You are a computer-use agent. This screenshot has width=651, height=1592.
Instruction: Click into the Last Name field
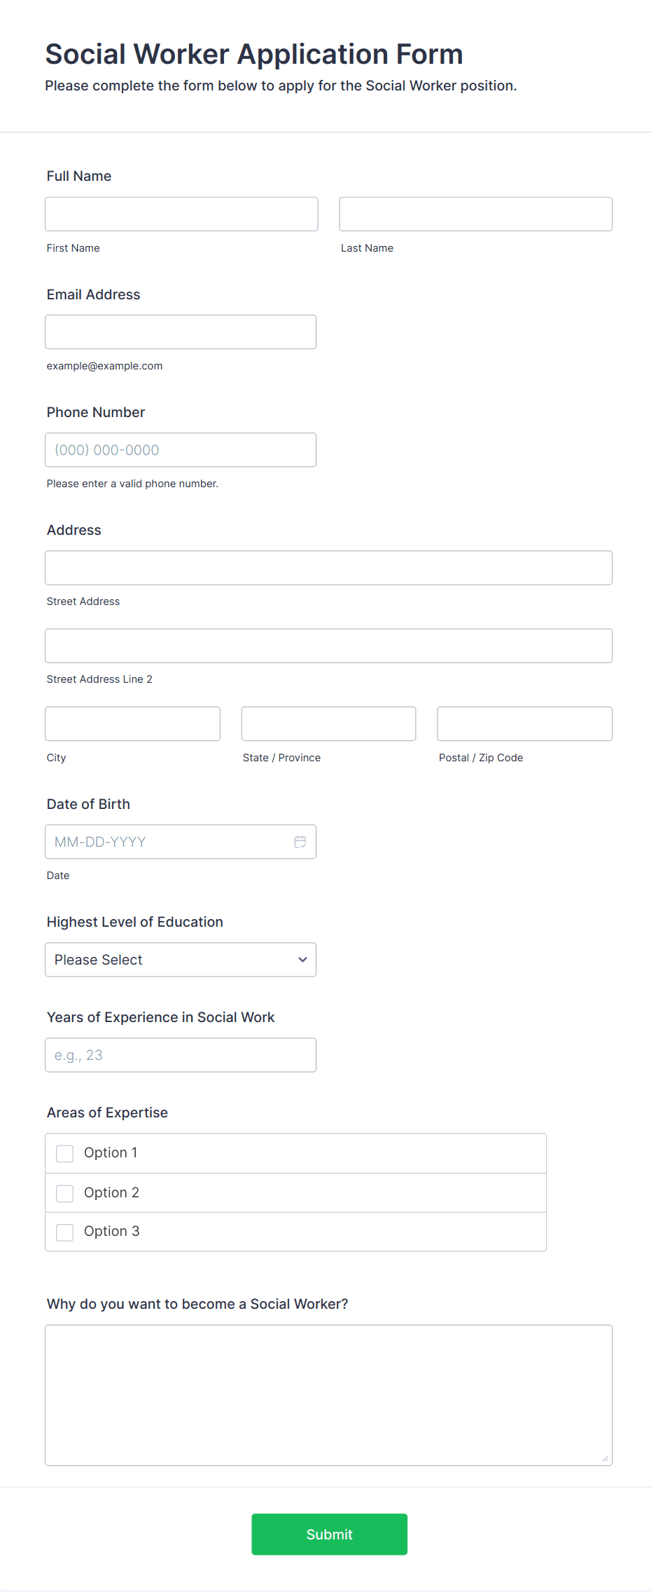475,214
